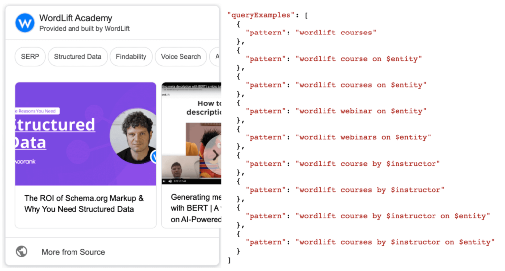Select the partially hidden chip after Voice Search
This screenshot has height=271, width=505.
(215, 57)
